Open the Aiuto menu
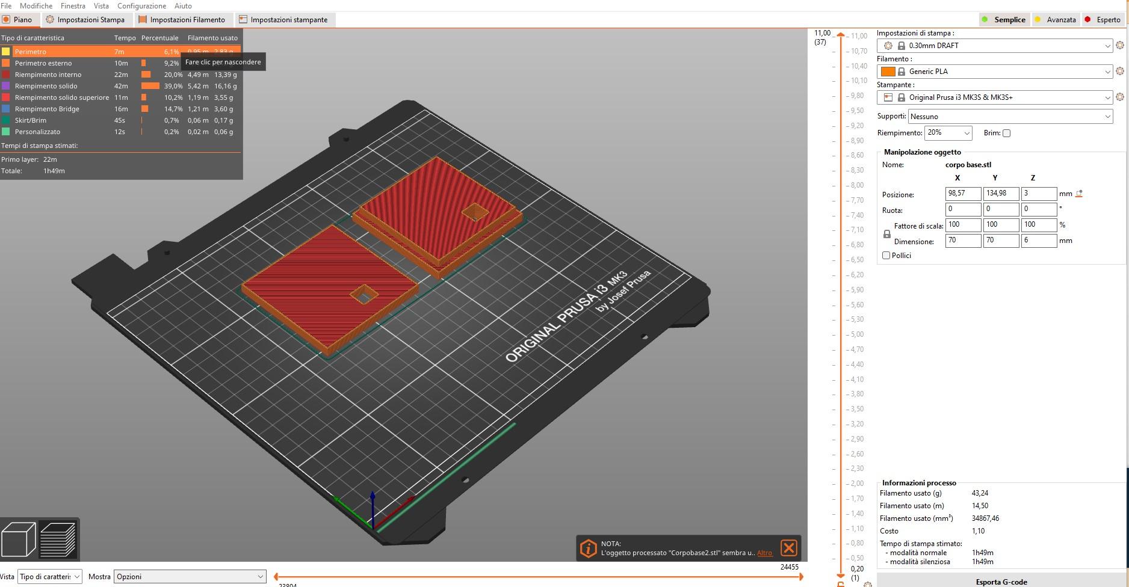1129x587 pixels. (183, 6)
